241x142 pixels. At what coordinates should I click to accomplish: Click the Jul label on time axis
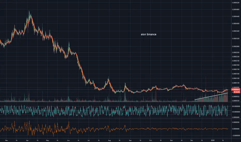point(88,140)
